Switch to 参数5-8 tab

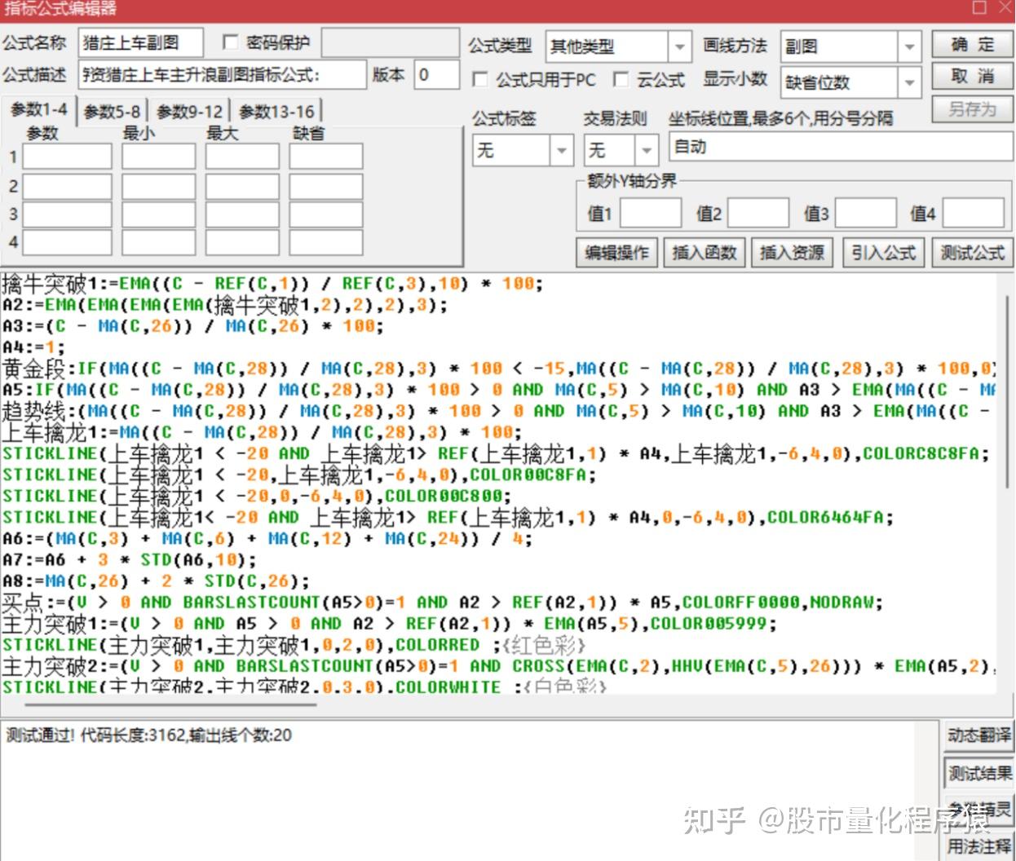(113, 112)
